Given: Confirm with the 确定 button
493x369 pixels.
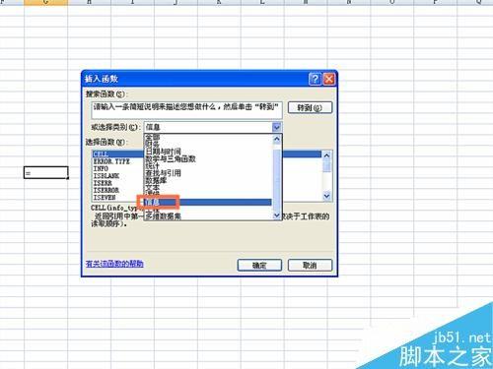Looking at the screenshot, I should coord(259,265).
